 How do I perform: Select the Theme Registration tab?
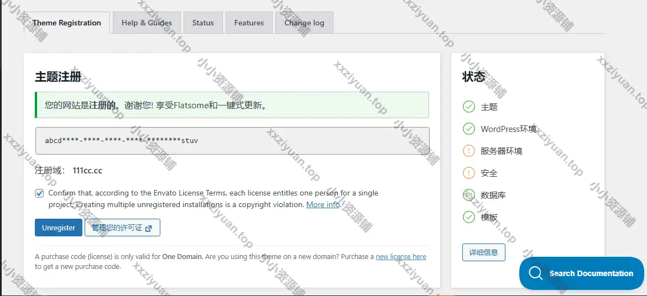click(x=67, y=23)
